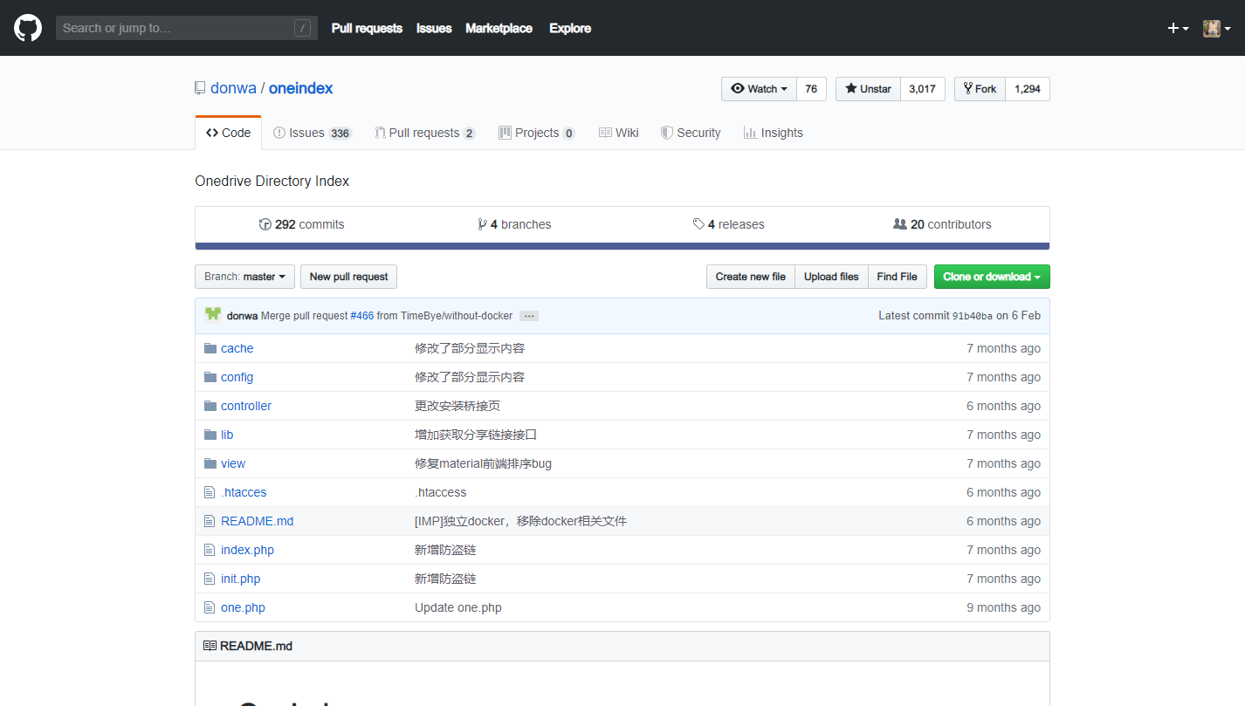
Task: Click the GitHub octocat logo
Action: pyautogui.click(x=27, y=27)
